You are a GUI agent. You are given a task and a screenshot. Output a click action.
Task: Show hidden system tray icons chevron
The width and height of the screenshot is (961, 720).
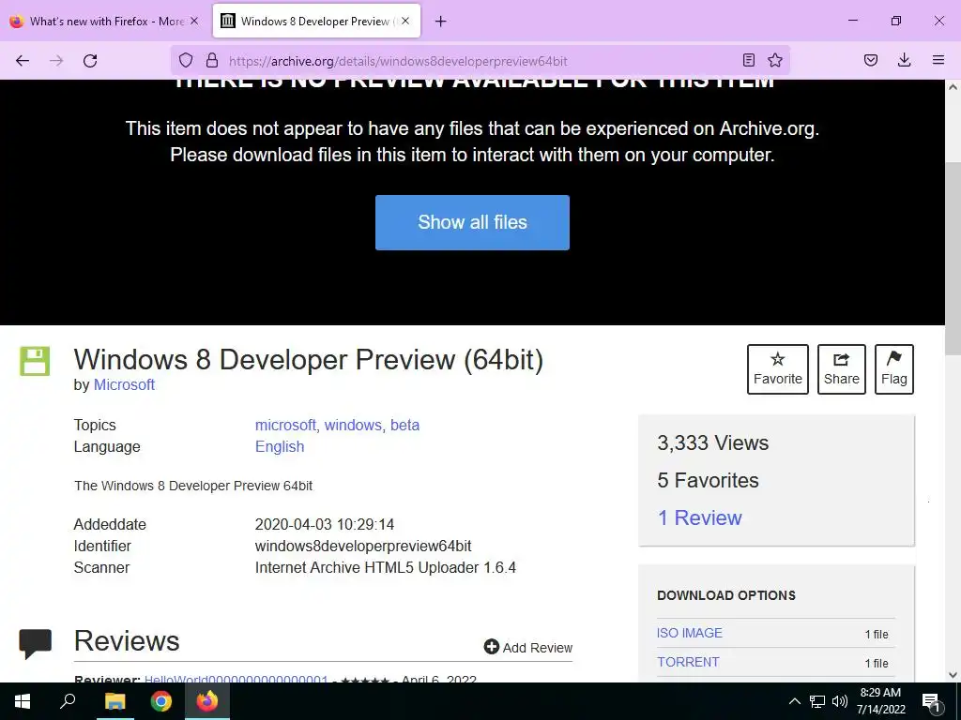(794, 701)
